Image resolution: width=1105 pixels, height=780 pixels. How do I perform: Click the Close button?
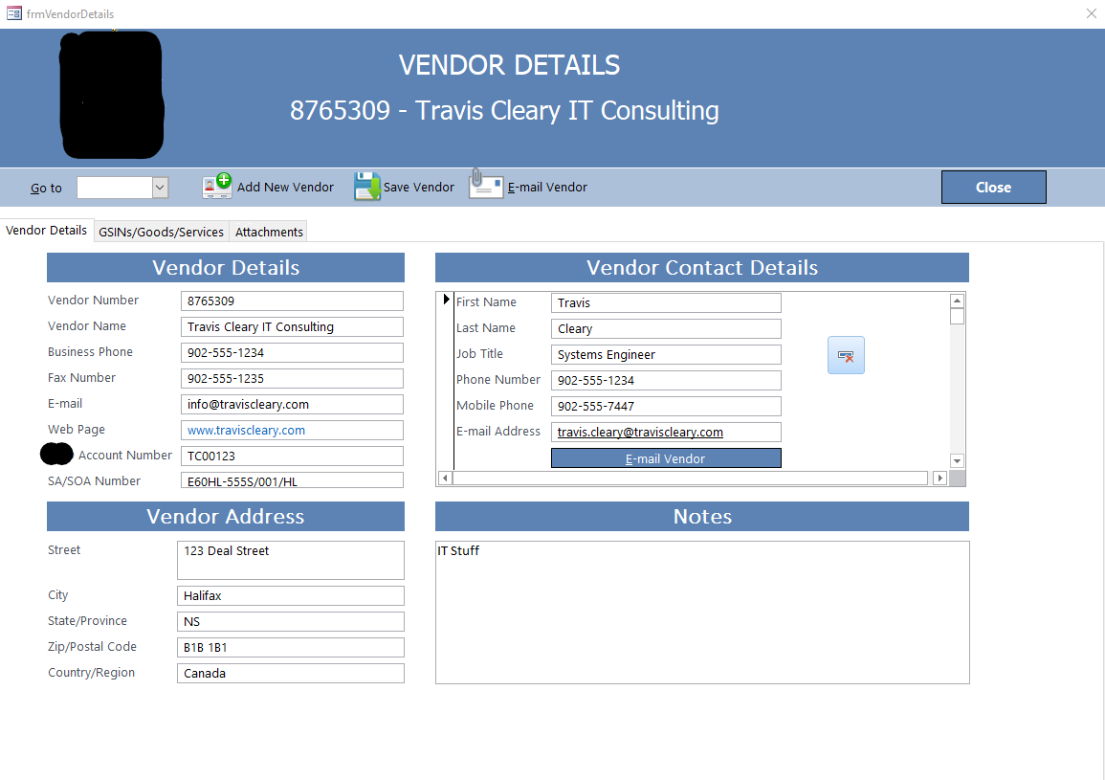pos(994,188)
